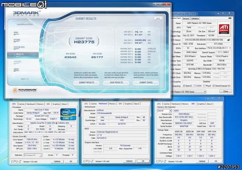Open Mainboard tab in CPU-Z SPD window

point(176,104)
